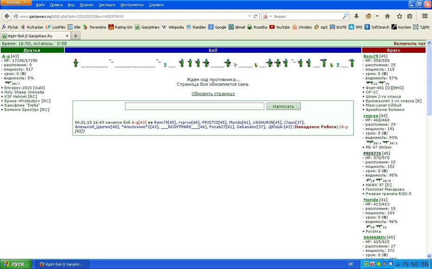Open the hamburger menu icon
This screenshot has width=432, height=269.
pos(425,16)
